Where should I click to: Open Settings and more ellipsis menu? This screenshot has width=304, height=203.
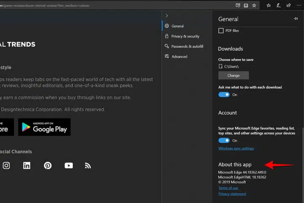point(299,5)
